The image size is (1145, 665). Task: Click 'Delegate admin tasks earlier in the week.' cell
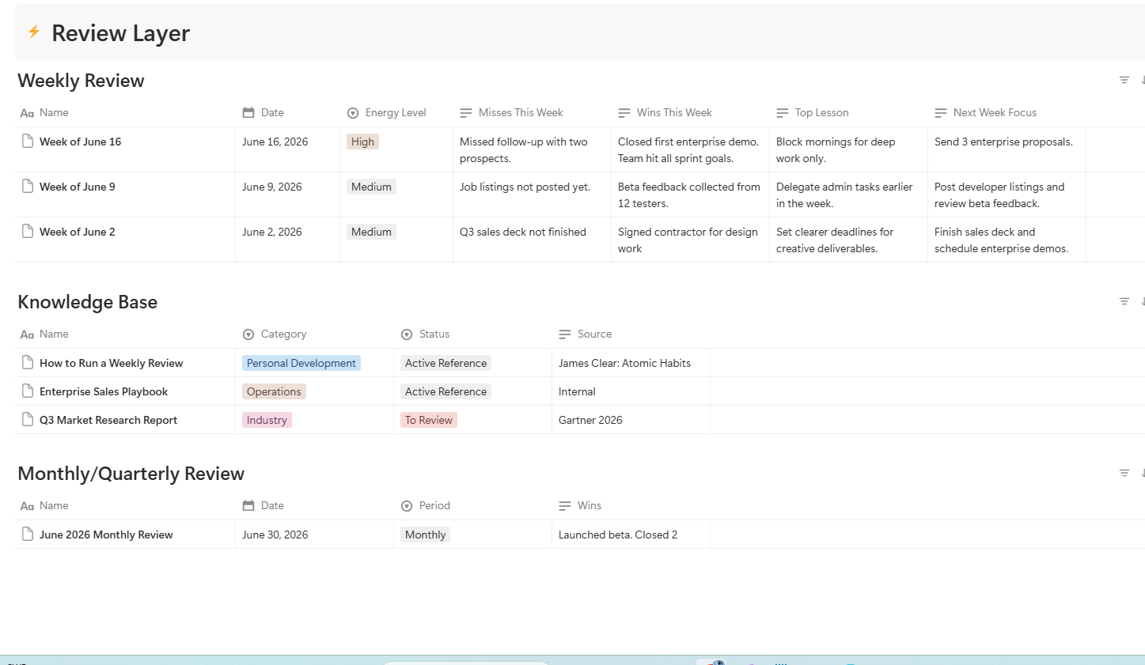click(848, 195)
